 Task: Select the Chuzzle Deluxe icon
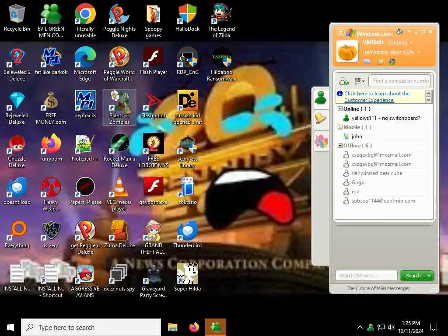point(17,151)
